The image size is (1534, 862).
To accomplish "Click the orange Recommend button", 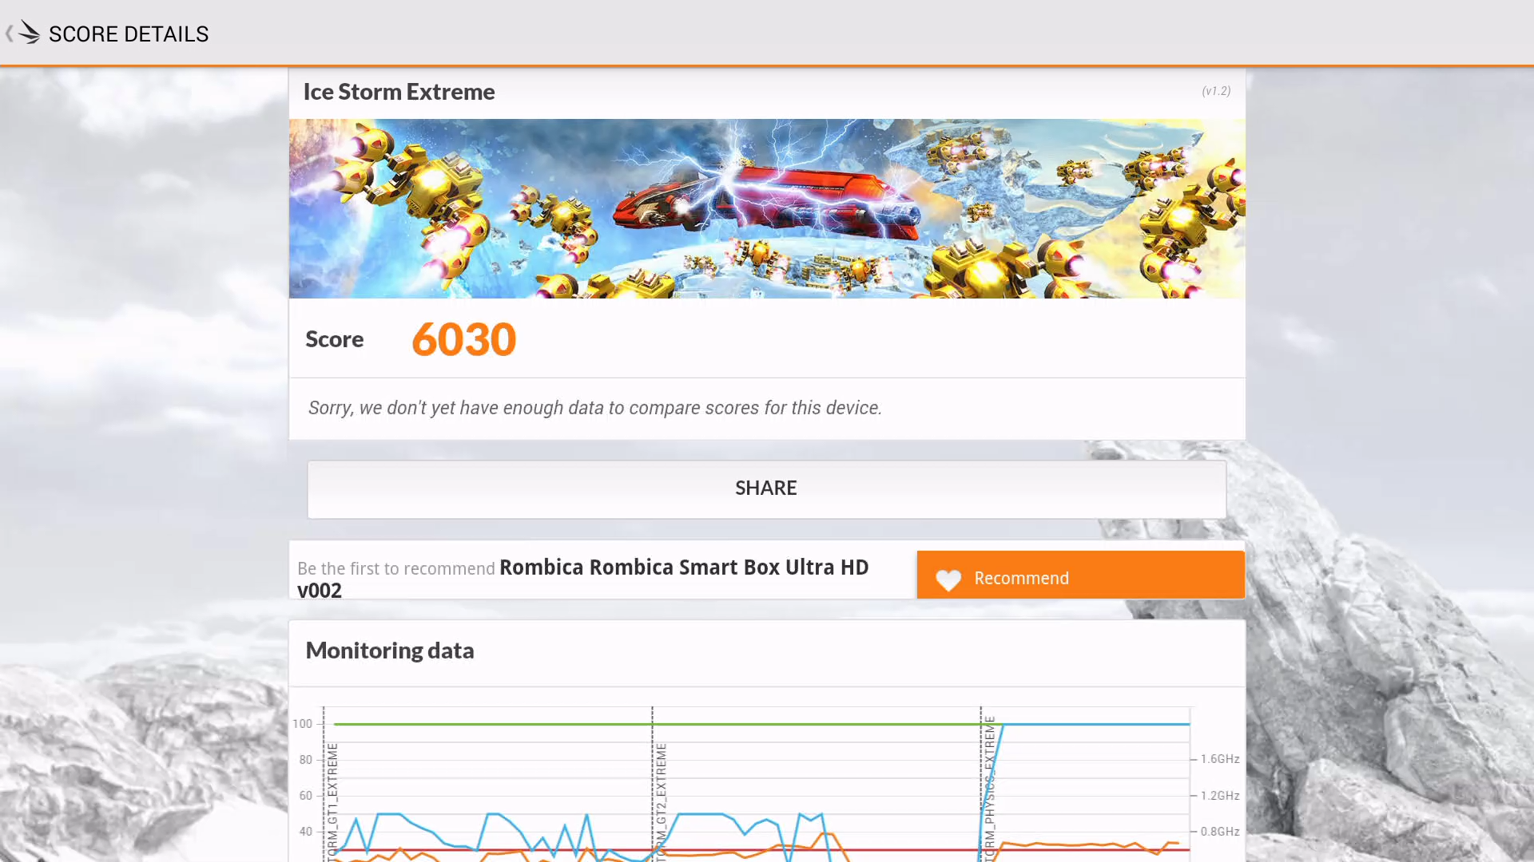I will 1080,575.
